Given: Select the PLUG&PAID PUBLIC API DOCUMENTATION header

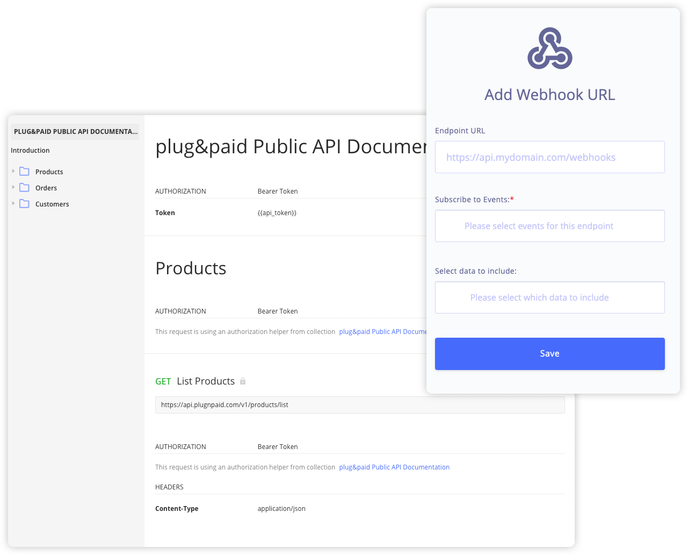Looking at the screenshot, I should pyautogui.click(x=75, y=132).
